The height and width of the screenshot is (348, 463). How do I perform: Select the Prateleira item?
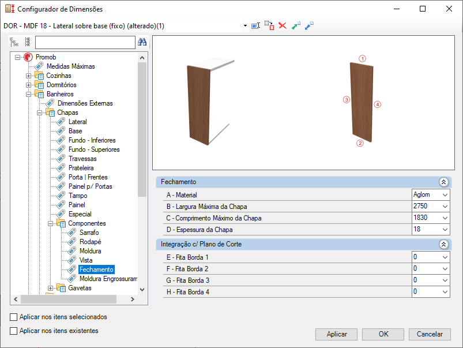[81, 167]
